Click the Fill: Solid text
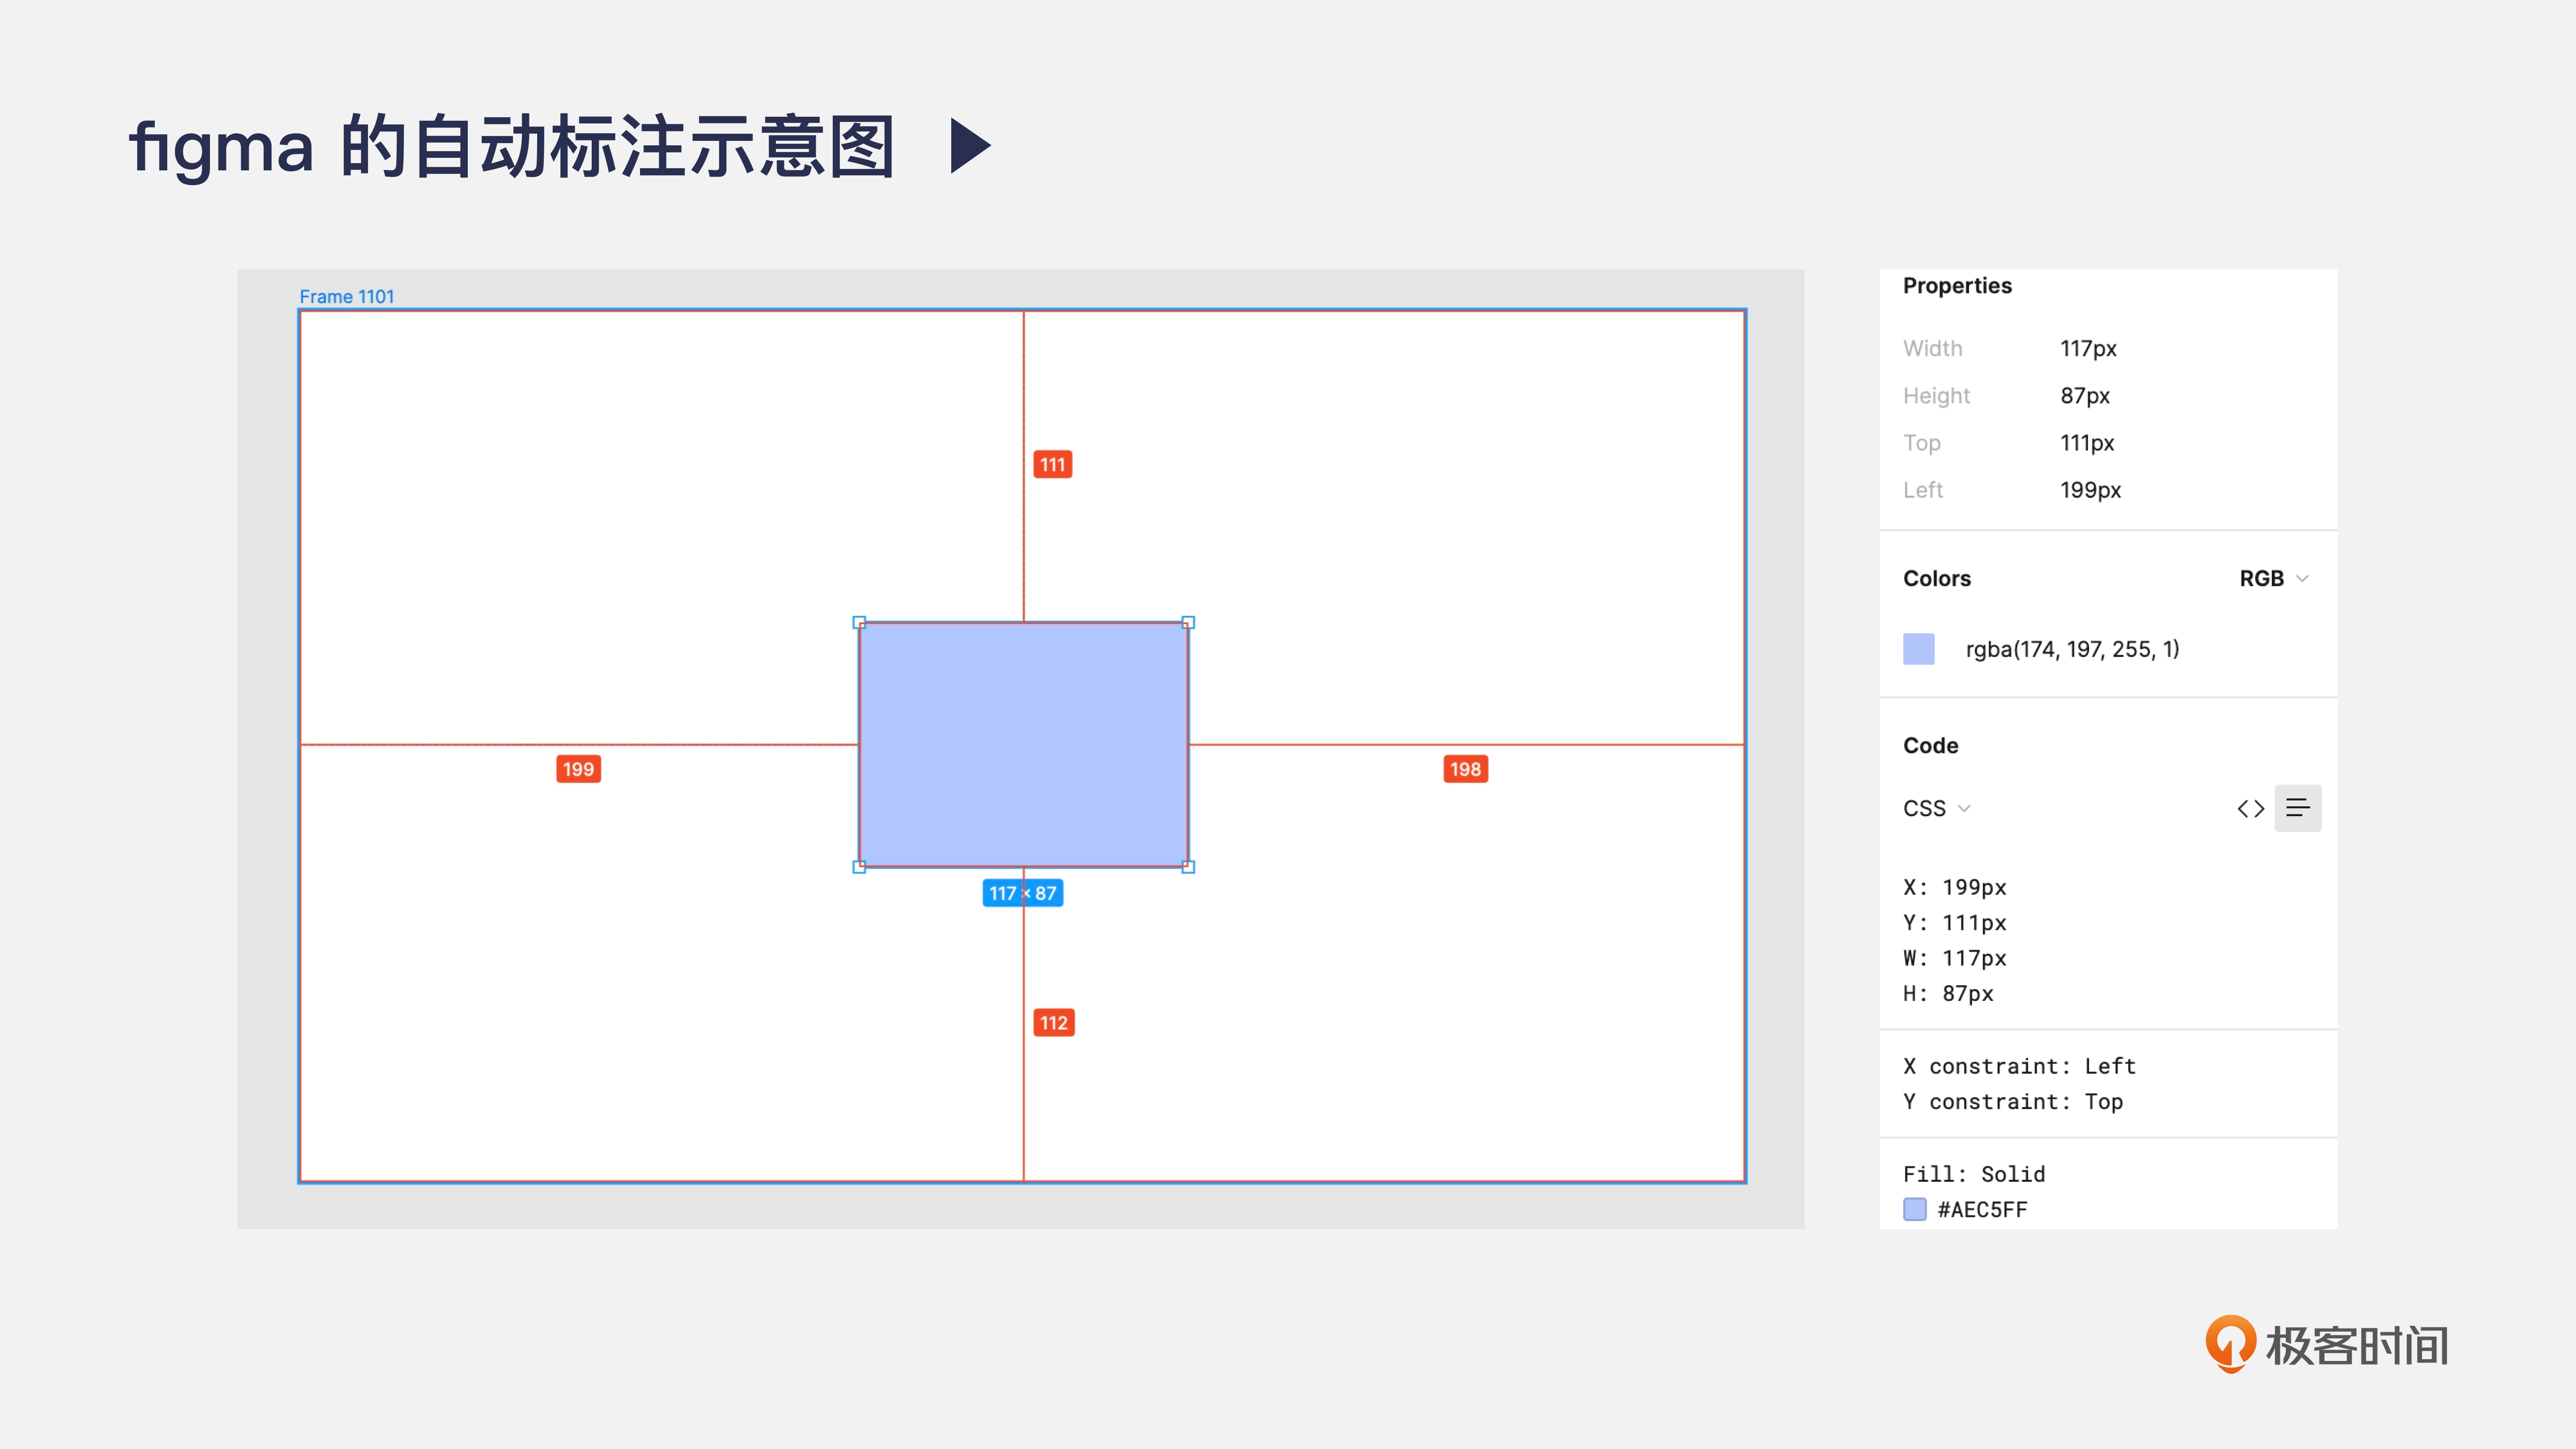2576x1449 pixels. [1973, 1174]
